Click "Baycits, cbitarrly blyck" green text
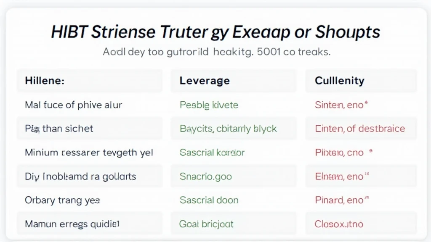 pyautogui.click(x=228, y=129)
